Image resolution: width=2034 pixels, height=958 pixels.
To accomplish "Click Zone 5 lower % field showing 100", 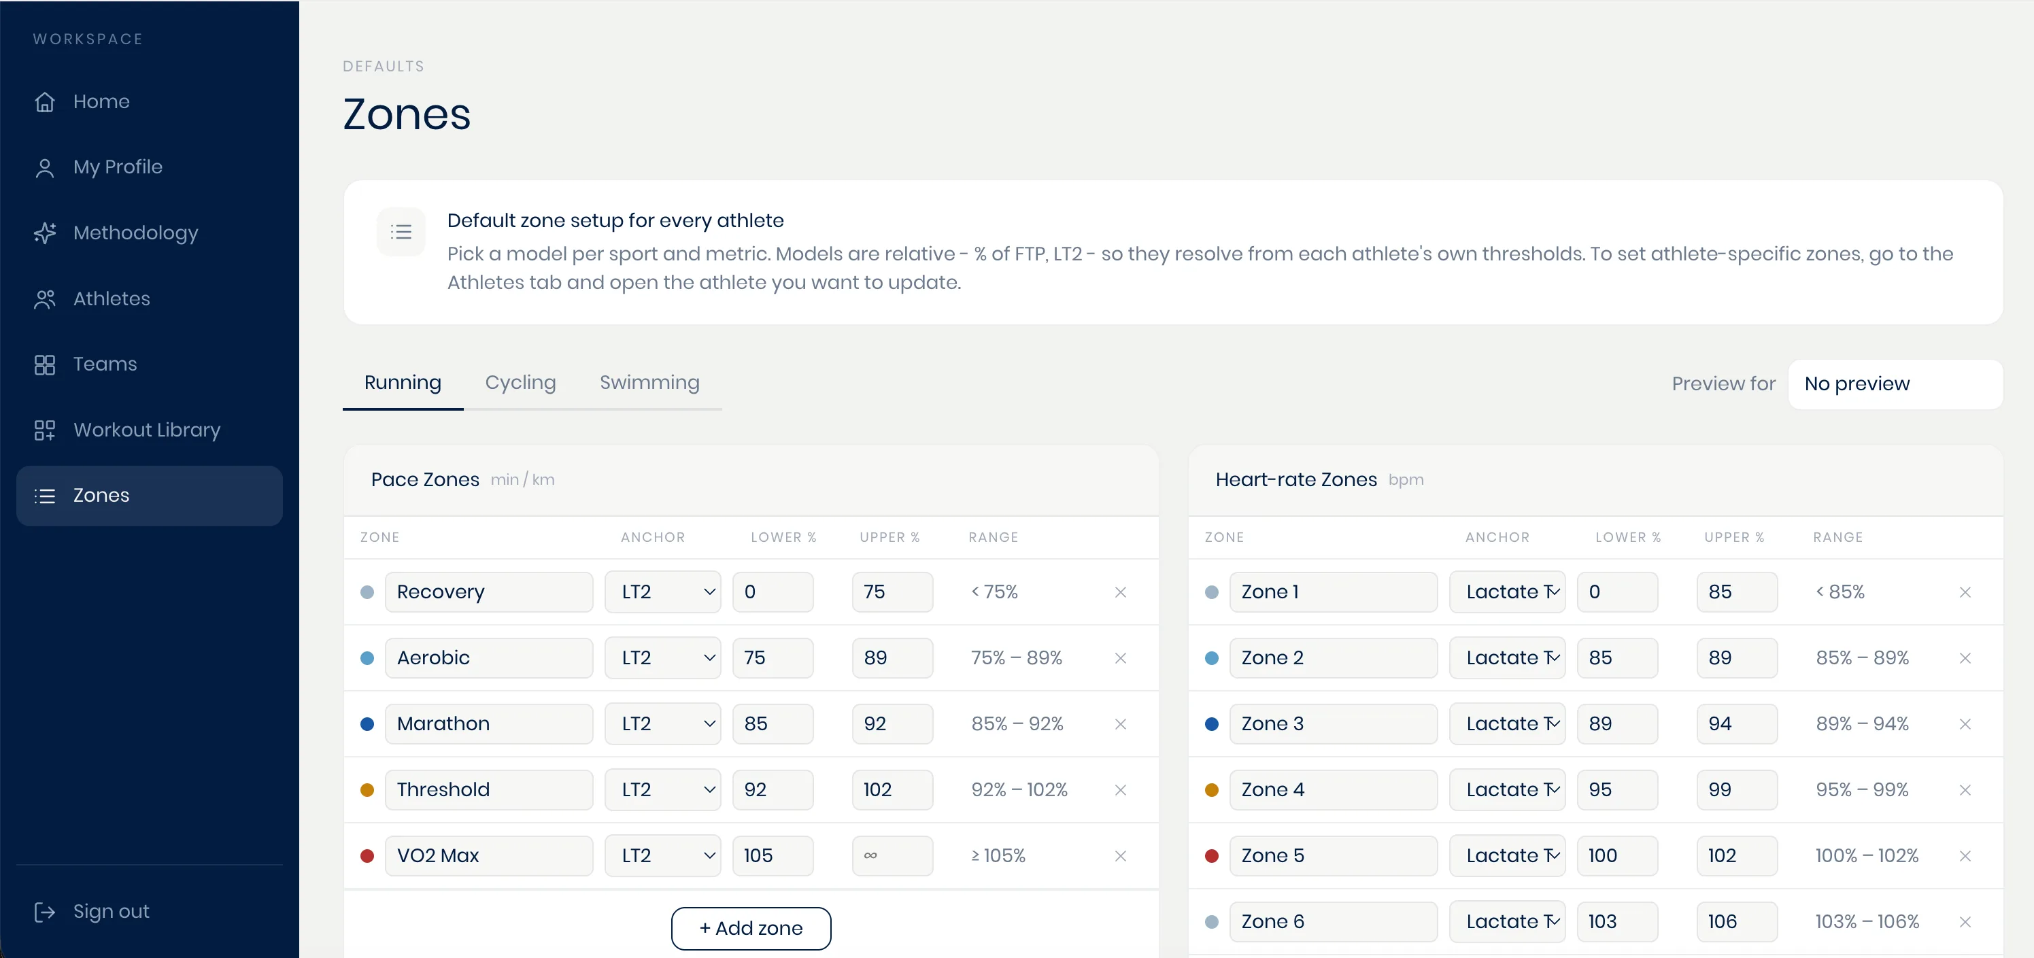I will point(1617,855).
